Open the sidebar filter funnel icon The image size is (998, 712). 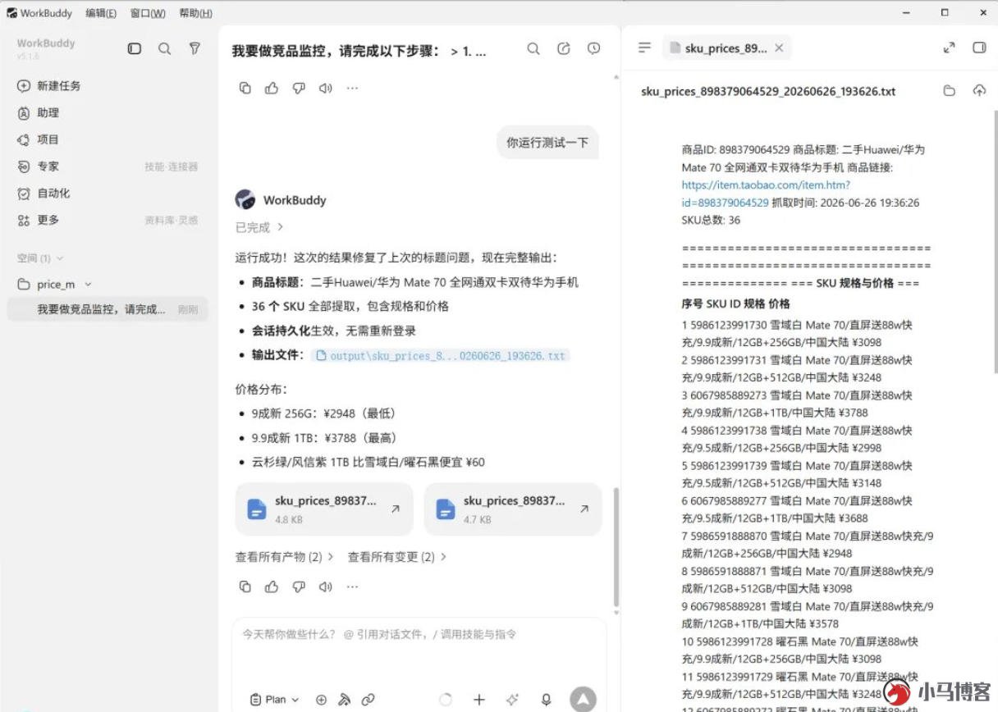tap(195, 49)
